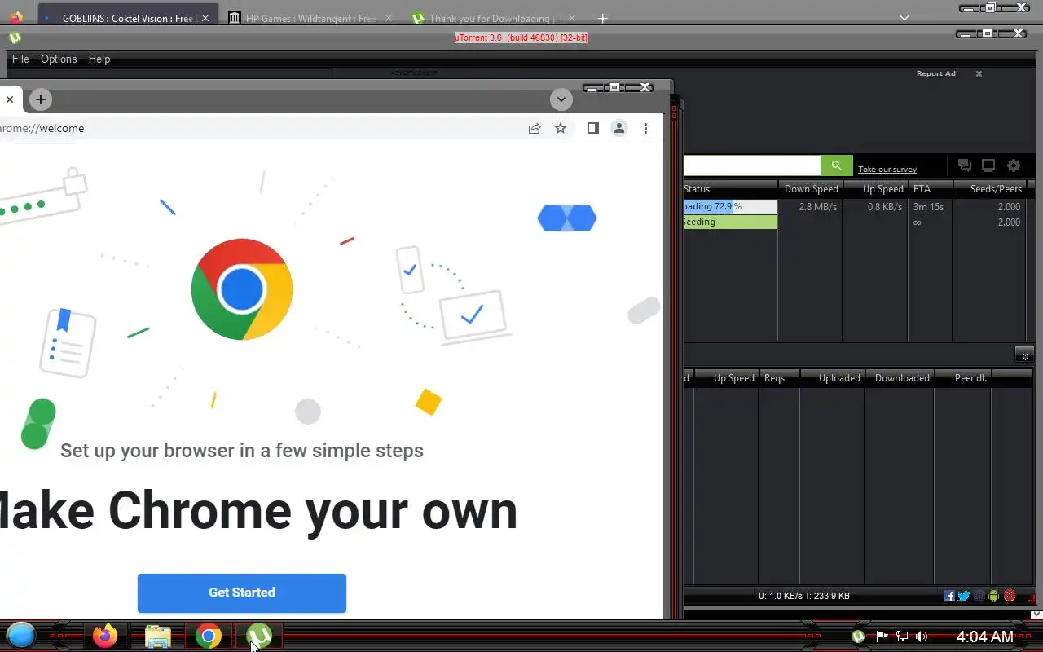
Task: Click the Chrome address bar
Action: (x=259, y=128)
